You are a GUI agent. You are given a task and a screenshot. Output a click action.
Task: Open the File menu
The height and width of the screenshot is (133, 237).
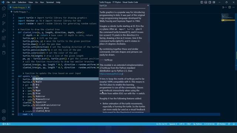pos(8,2)
